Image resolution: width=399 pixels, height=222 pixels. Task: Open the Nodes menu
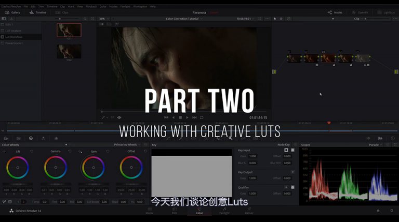click(x=113, y=7)
